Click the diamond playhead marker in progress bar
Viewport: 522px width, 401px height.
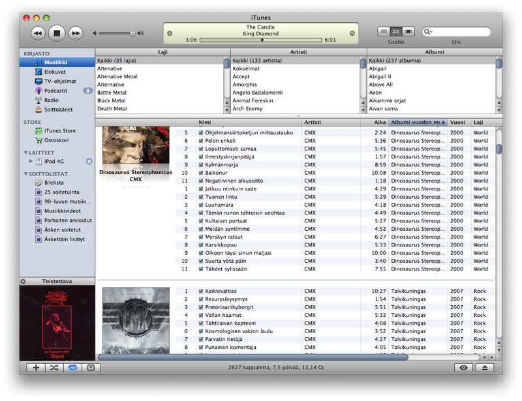click(262, 40)
